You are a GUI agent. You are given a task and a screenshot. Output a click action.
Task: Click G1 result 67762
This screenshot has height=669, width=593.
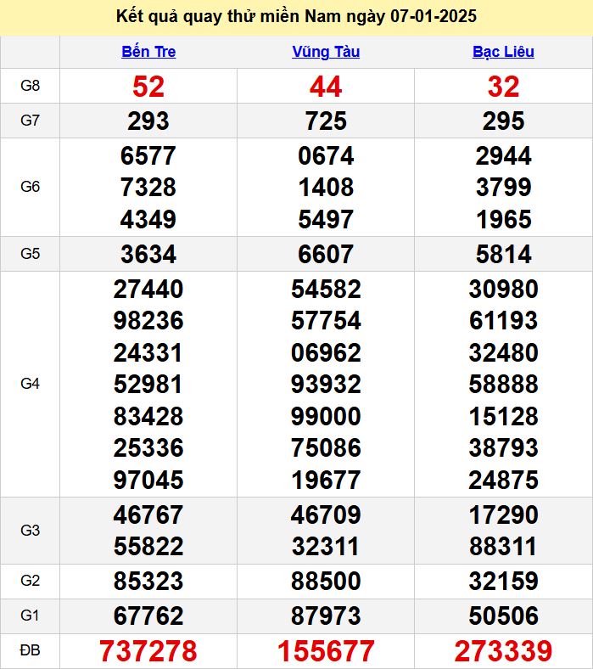coord(148,616)
